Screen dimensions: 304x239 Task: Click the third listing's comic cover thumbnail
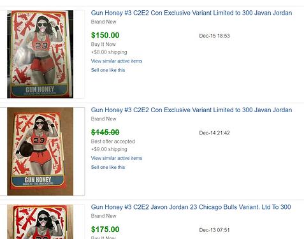click(x=40, y=222)
